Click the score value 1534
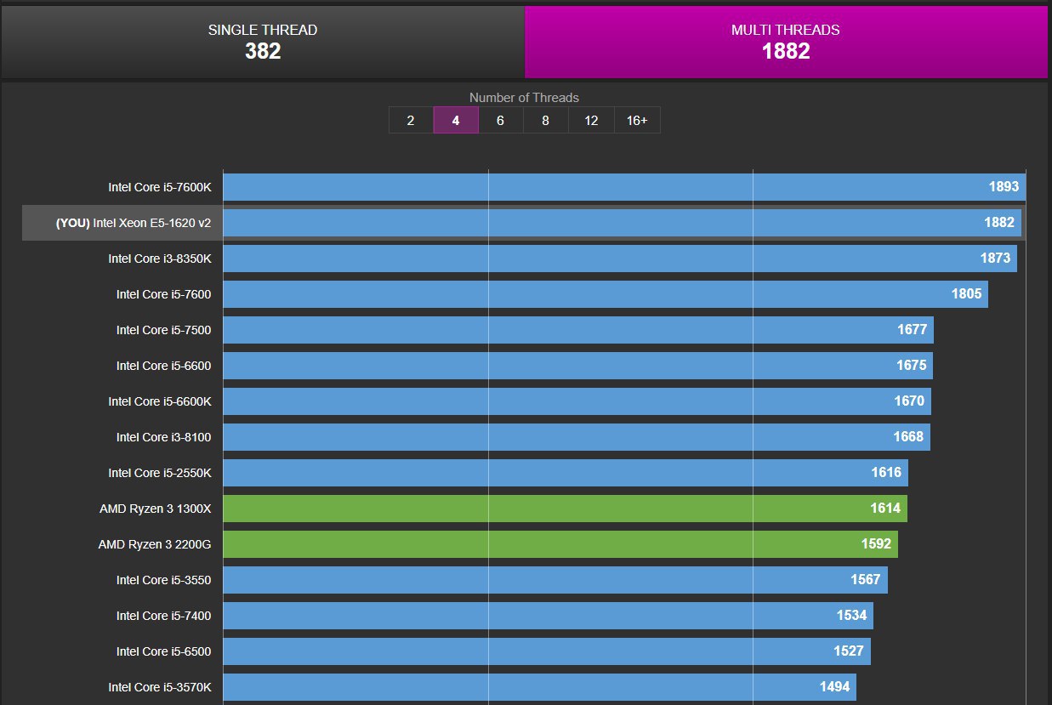The width and height of the screenshot is (1052, 705). (x=851, y=616)
